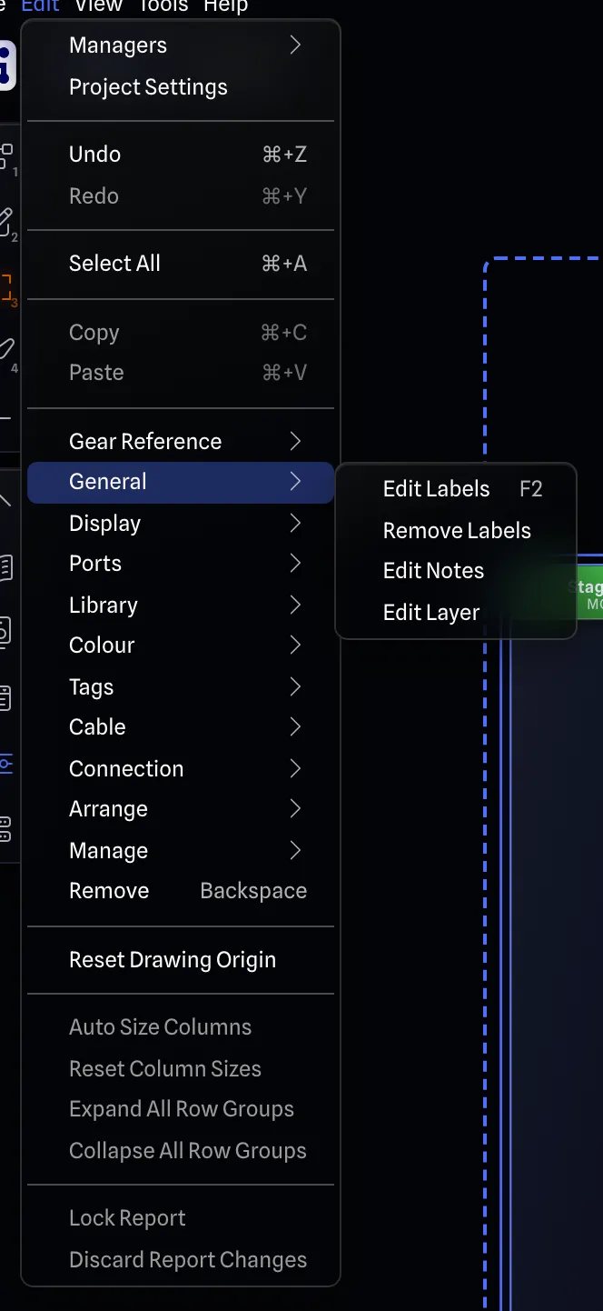Open the blue slider icon panel in sidebar
Screen dimensions: 603x1311
coord(5,764)
